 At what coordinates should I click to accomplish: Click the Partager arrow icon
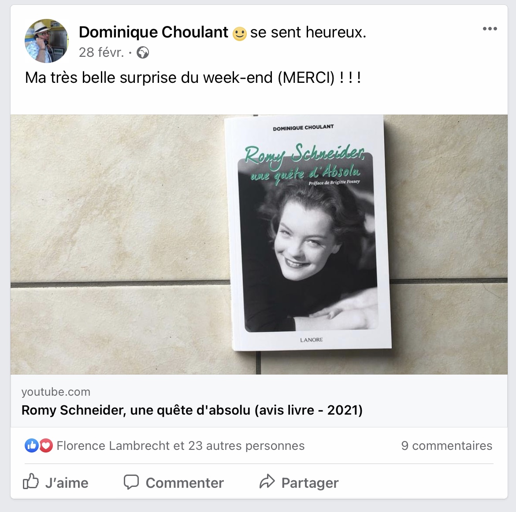[x=267, y=482]
